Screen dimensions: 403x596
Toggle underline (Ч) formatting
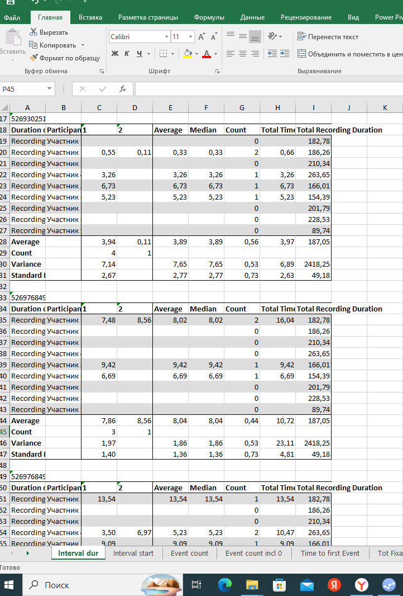tap(140, 54)
